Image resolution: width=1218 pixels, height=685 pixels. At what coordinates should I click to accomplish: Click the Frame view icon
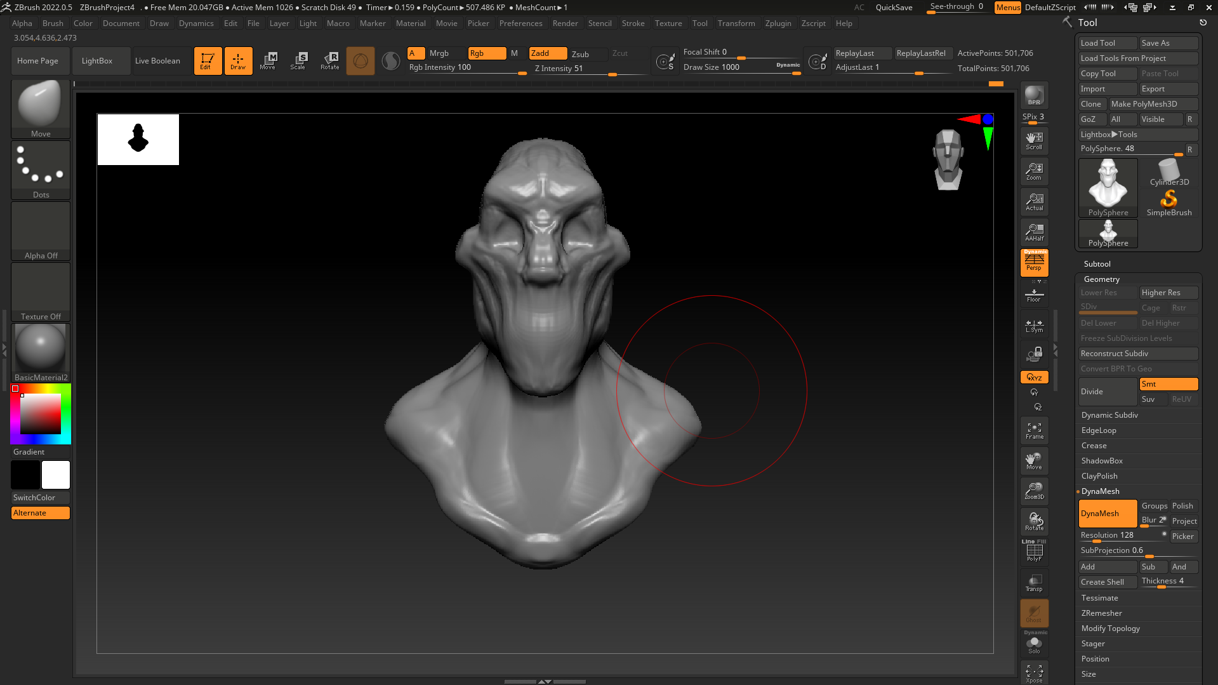click(x=1034, y=430)
